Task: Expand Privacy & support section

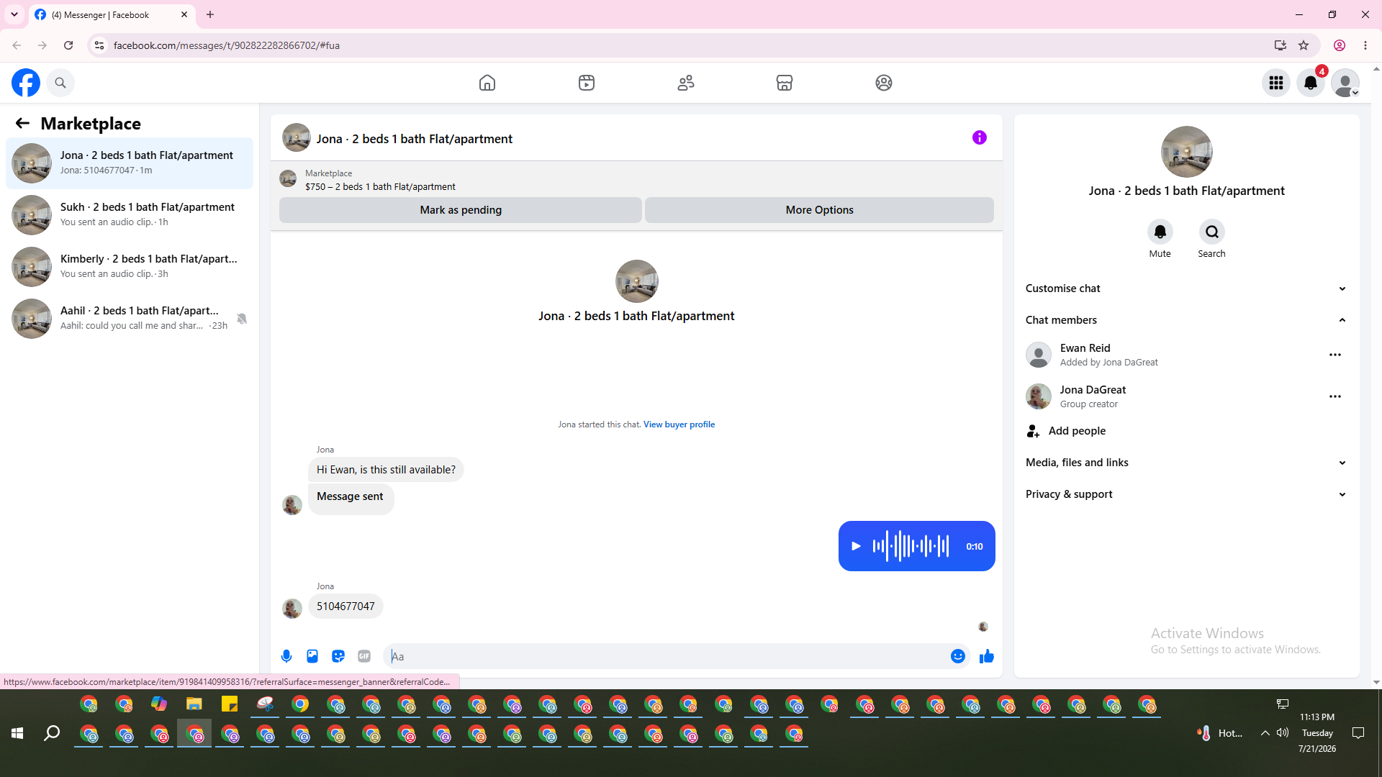Action: 1186,494
